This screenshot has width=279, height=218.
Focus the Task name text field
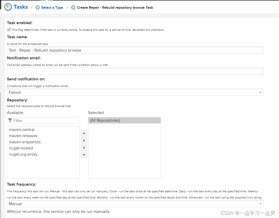[135, 50]
